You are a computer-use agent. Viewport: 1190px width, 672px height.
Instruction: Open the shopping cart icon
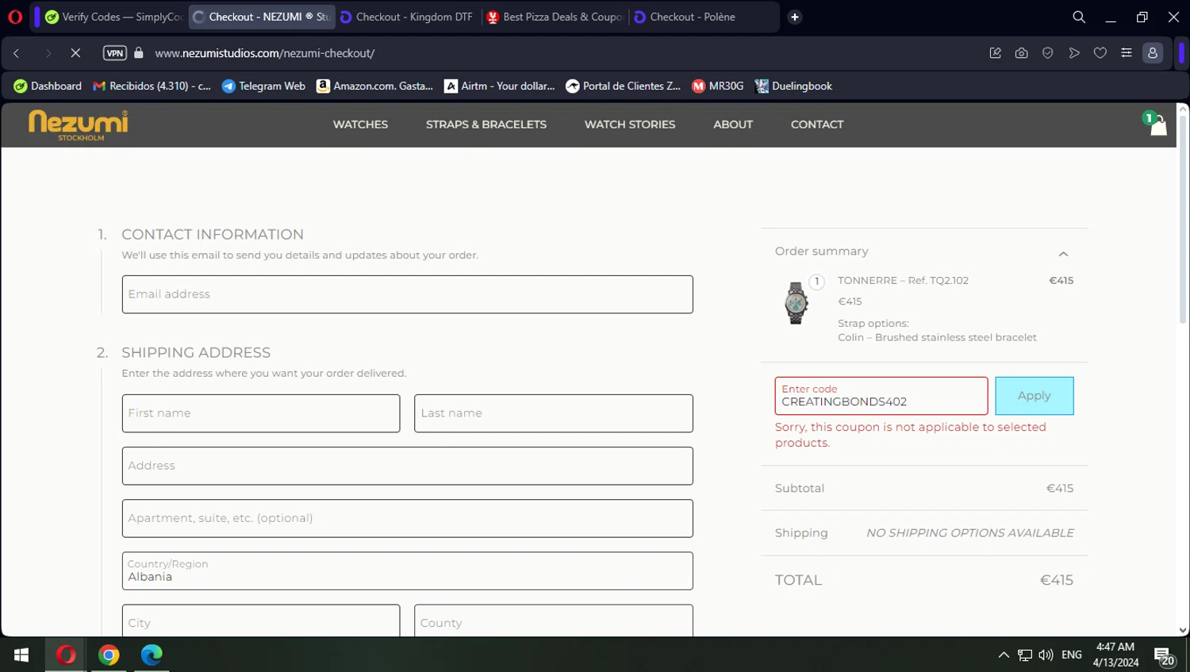point(1157,125)
